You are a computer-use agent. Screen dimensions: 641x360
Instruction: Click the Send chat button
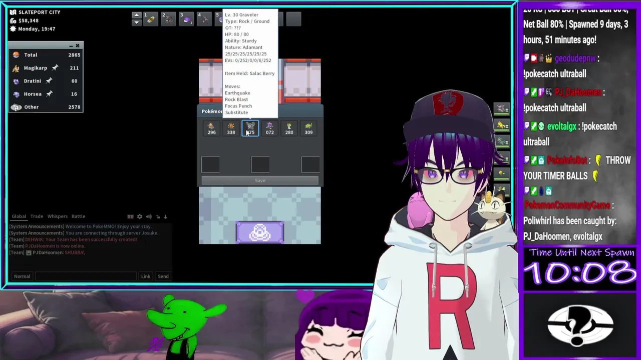pyautogui.click(x=163, y=276)
